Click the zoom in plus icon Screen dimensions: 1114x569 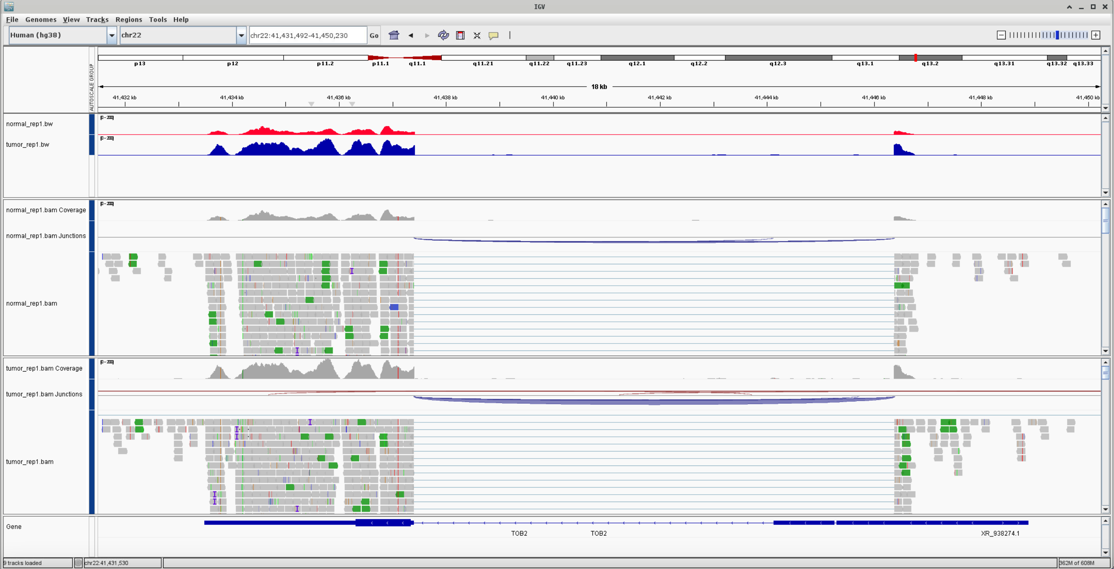(1096, 35)
